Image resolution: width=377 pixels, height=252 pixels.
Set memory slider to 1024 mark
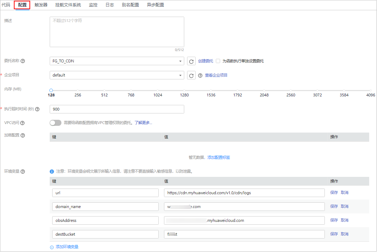tap(158, 90)
